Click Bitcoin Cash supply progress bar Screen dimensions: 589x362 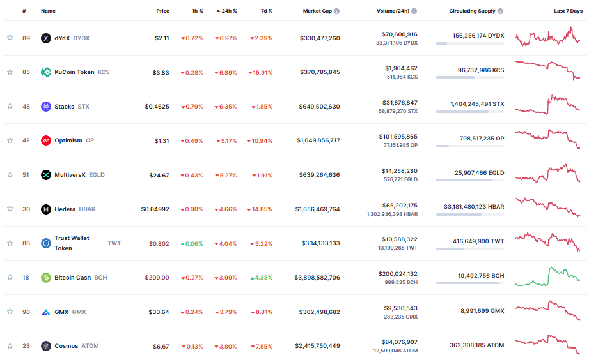click(470, 283)
